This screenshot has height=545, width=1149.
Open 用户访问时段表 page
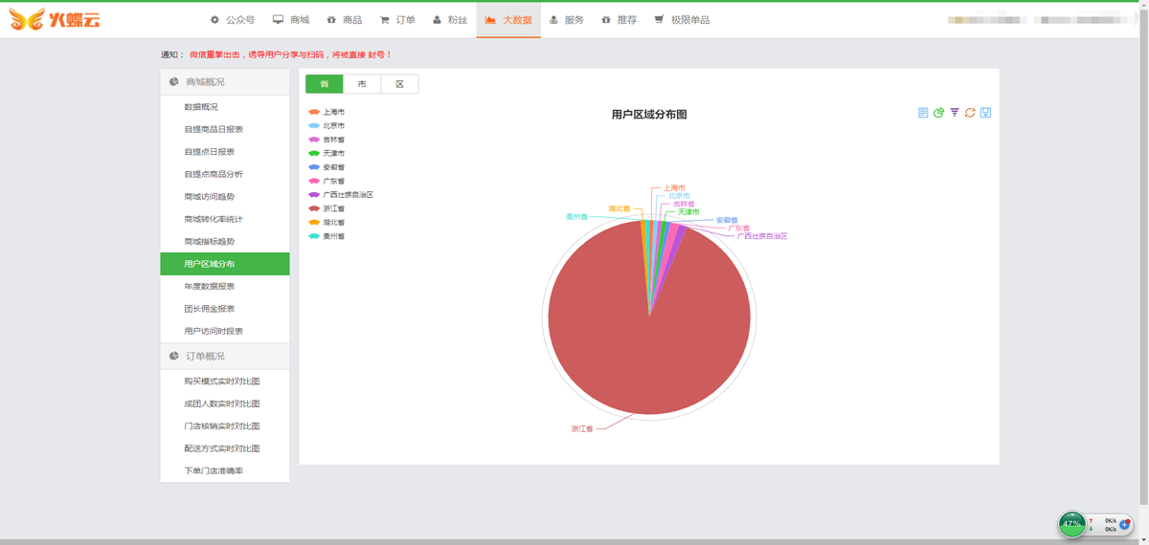(x=214, y=331)
